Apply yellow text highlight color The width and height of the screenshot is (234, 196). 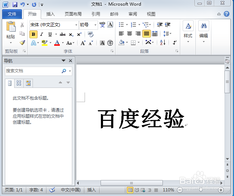(45, 43)
